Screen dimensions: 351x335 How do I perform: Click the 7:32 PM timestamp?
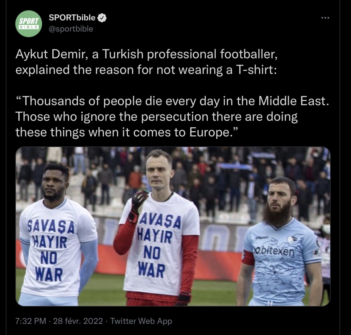(x=31, y=321)
